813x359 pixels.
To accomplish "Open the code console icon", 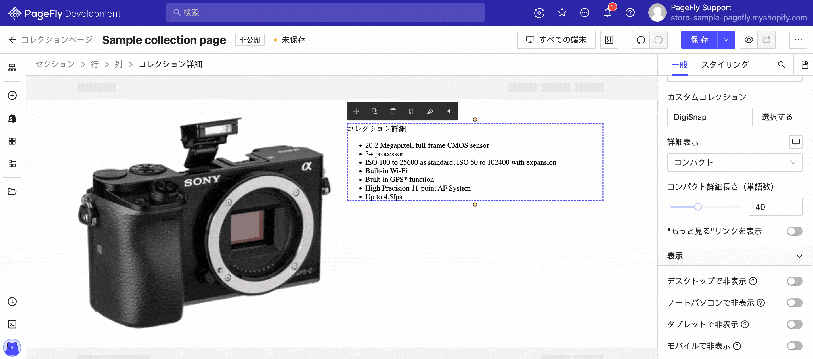I will 12,324.
